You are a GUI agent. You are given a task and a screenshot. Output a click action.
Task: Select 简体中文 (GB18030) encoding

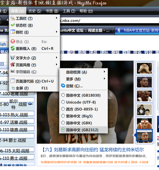click(84, 95)
